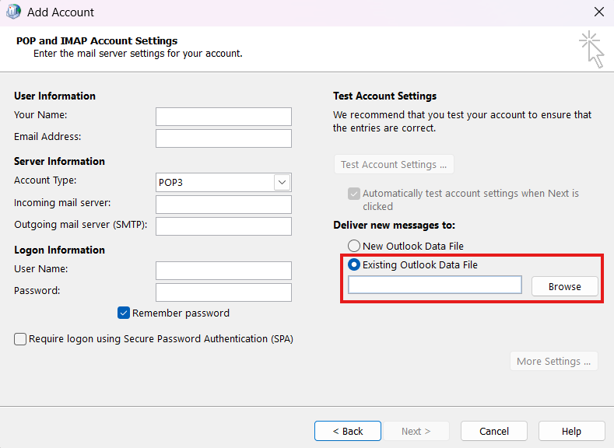This screenshot has width=614, height=448.
Task: Choose the Existing Outlook Data File radio button
Action: click(x=354, y=265)
